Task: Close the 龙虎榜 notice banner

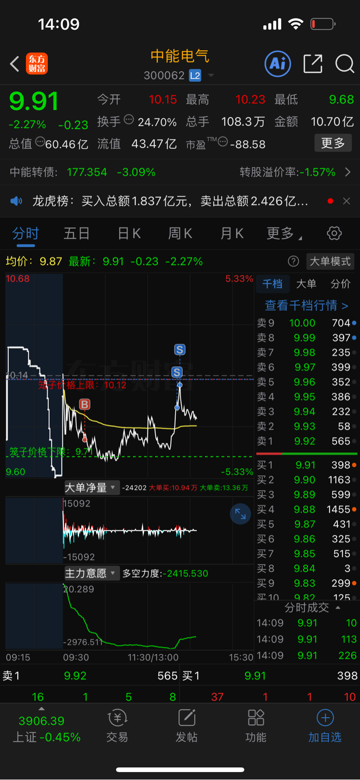Action: (346, 201)
